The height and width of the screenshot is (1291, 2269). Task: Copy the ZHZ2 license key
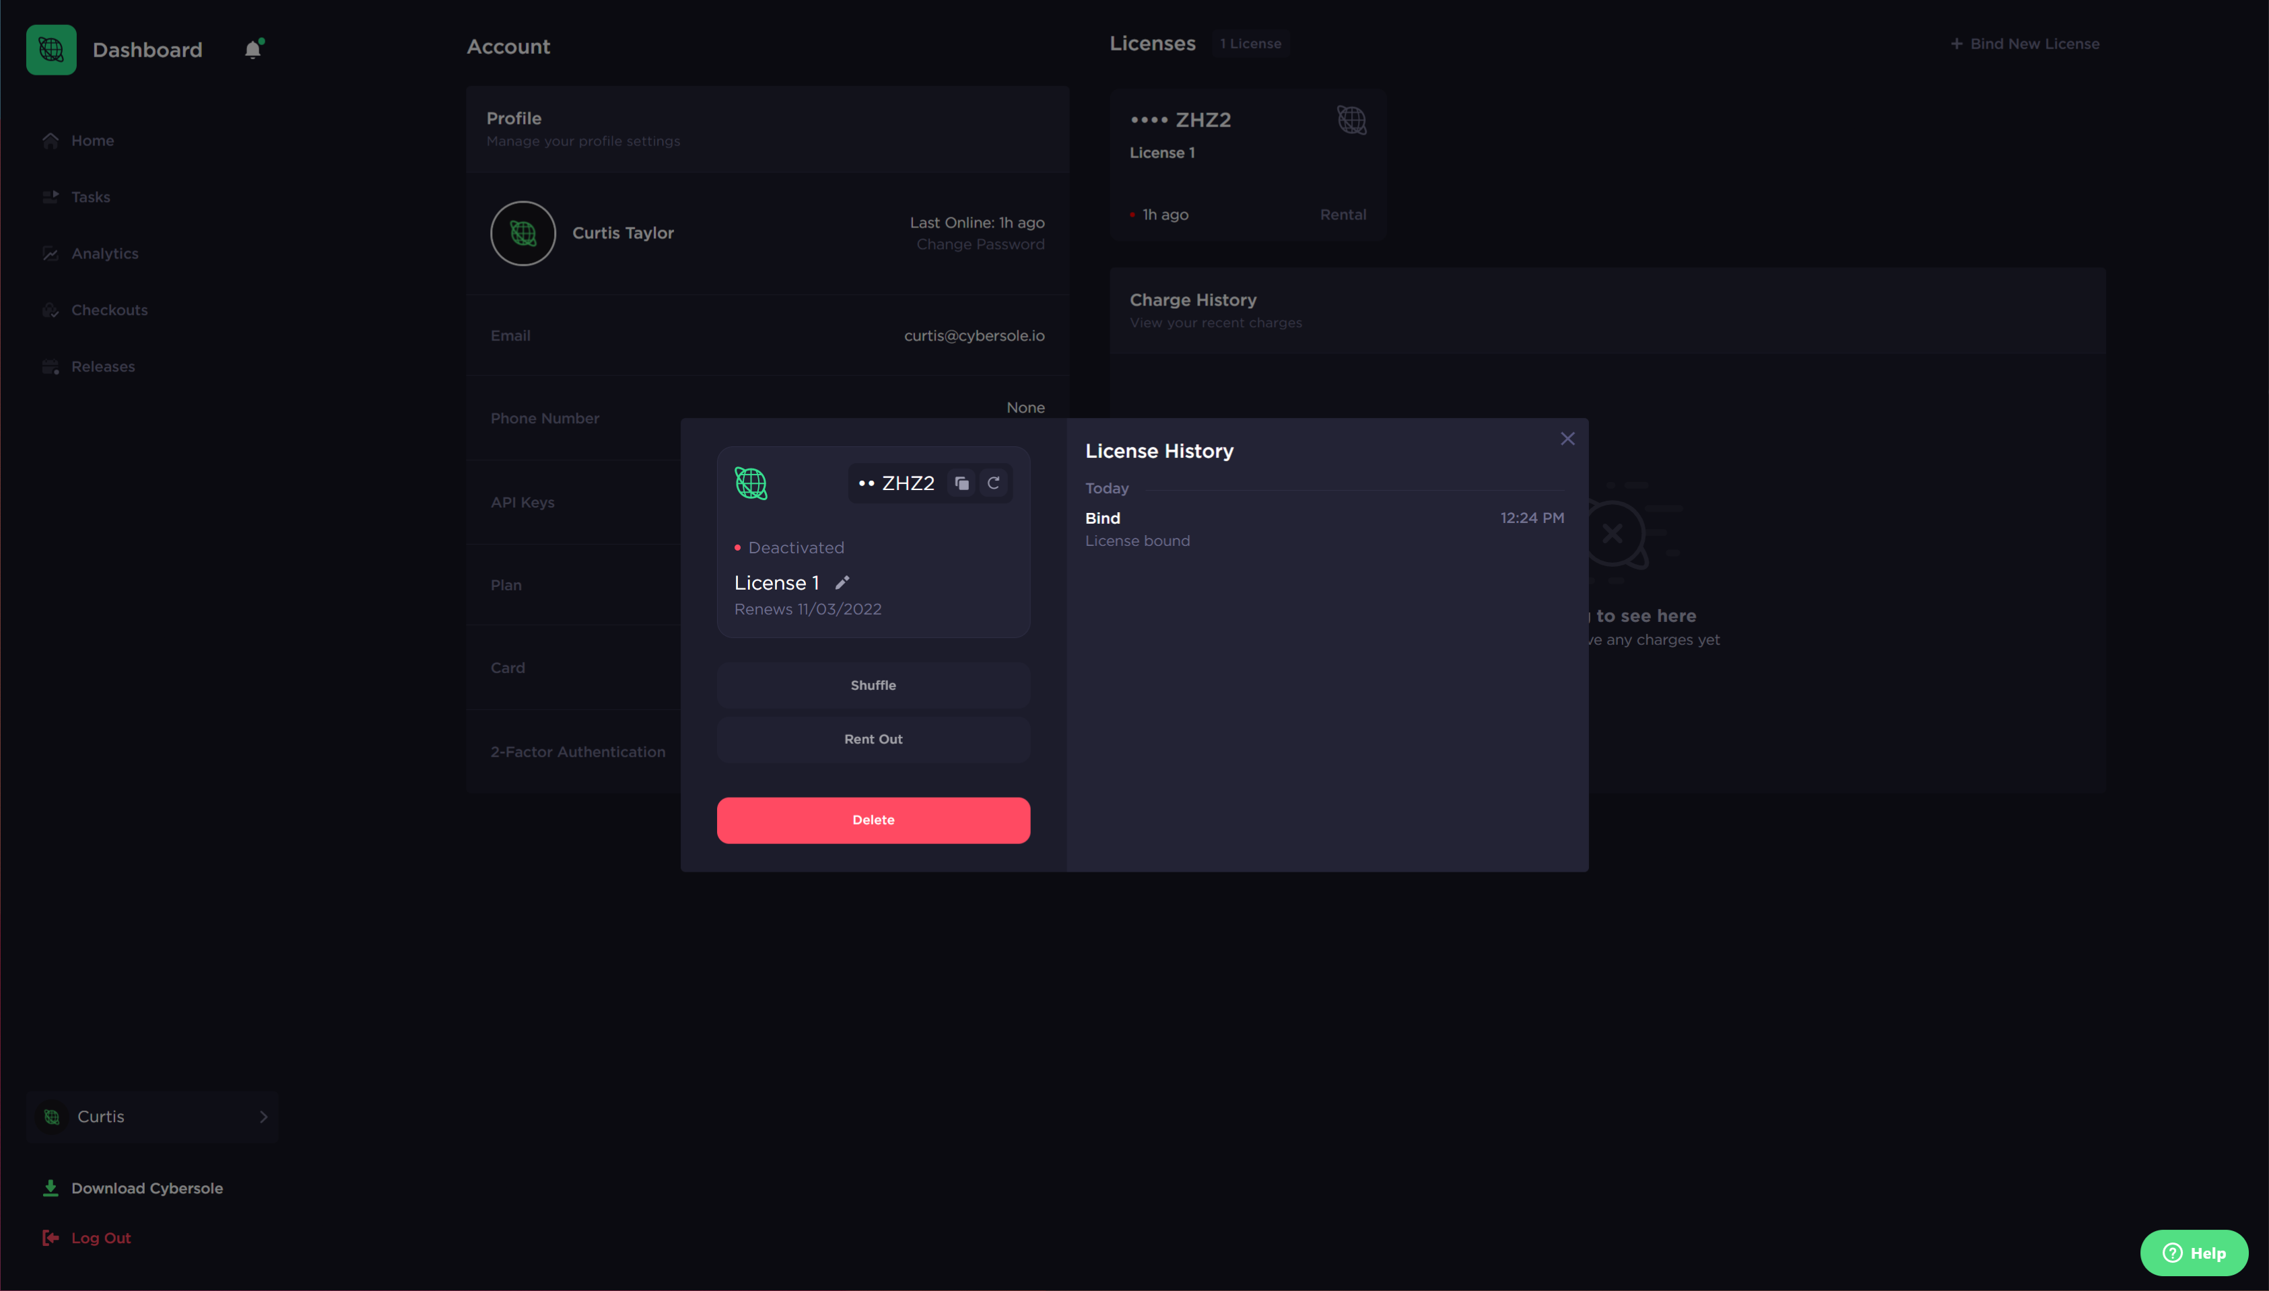click(x=961, y=483)
